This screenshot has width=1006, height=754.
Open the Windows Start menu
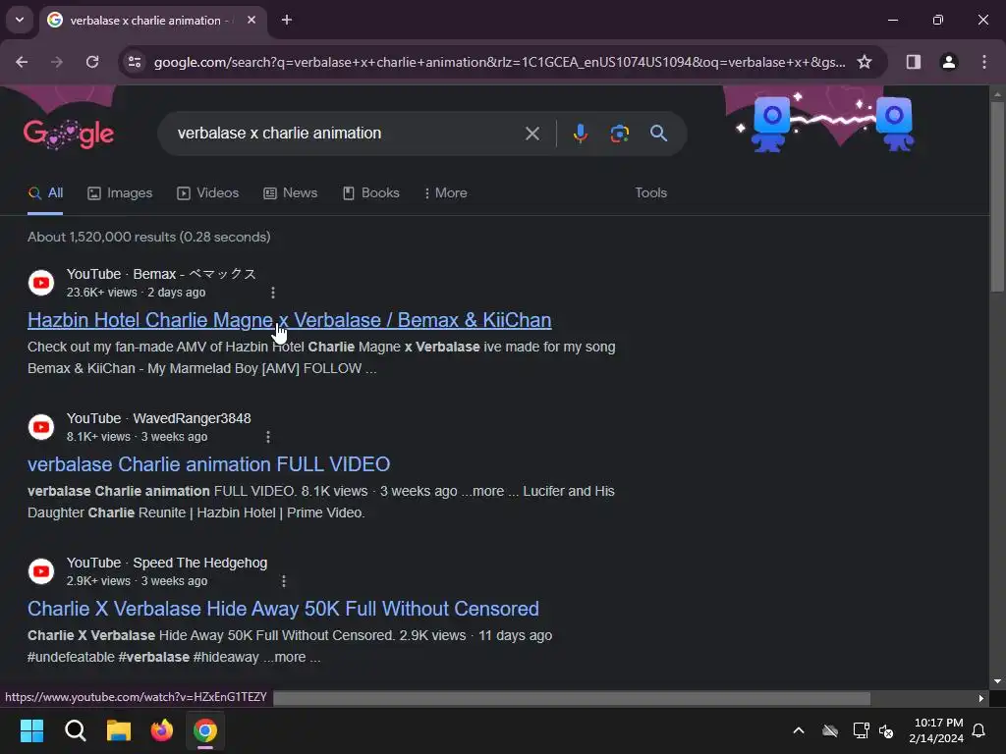[x=31, y=730]
